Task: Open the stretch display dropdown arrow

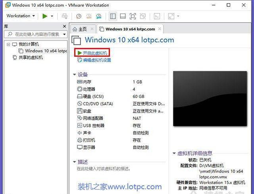Action: pyautogui.click(x=178, y=16)
